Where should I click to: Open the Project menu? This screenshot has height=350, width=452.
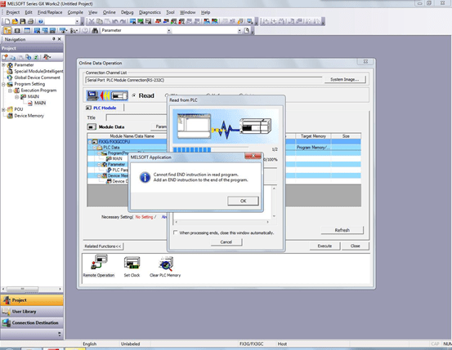[13, 12]
